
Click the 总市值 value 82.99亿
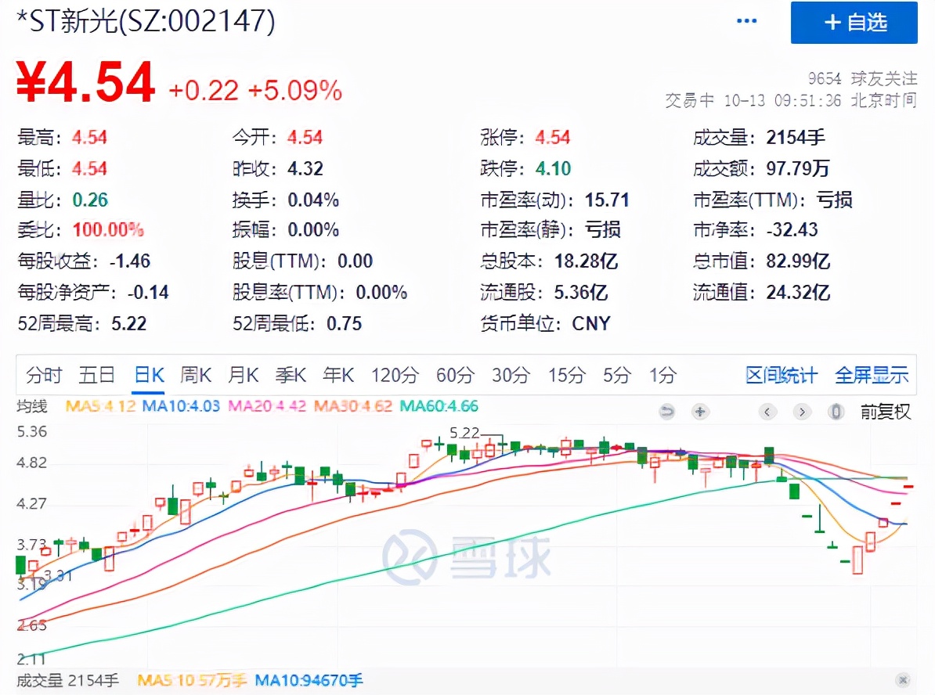798,261
